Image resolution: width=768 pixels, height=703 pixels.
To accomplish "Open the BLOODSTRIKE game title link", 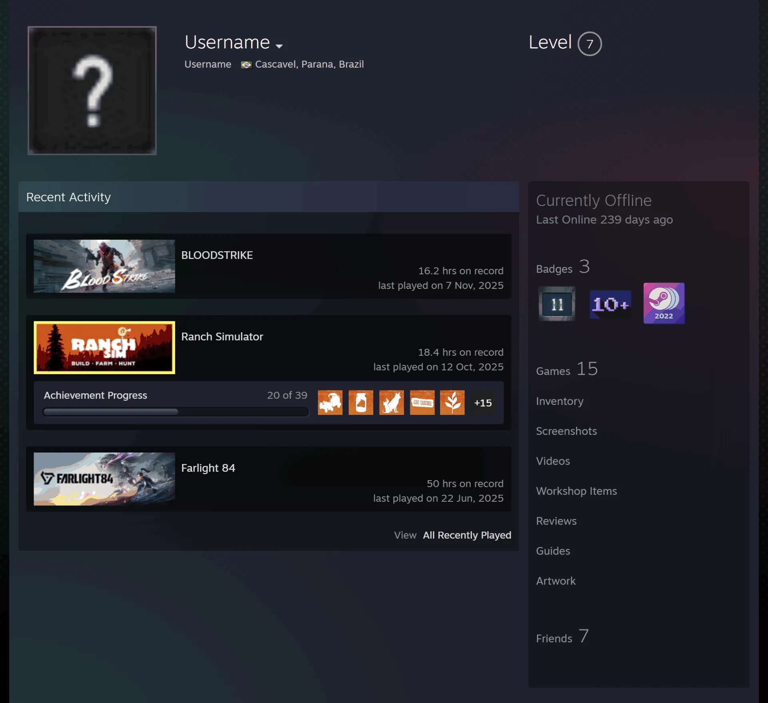I will pyautogui.click(x=217, y=255).
